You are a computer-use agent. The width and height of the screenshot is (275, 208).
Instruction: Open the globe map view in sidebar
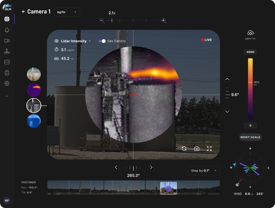pyautogui.click(x=7, y=19)
